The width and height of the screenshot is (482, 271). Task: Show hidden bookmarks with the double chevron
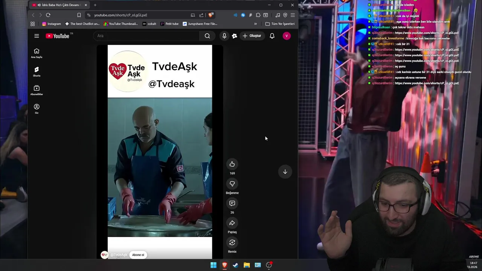click(x=255, y=24)
